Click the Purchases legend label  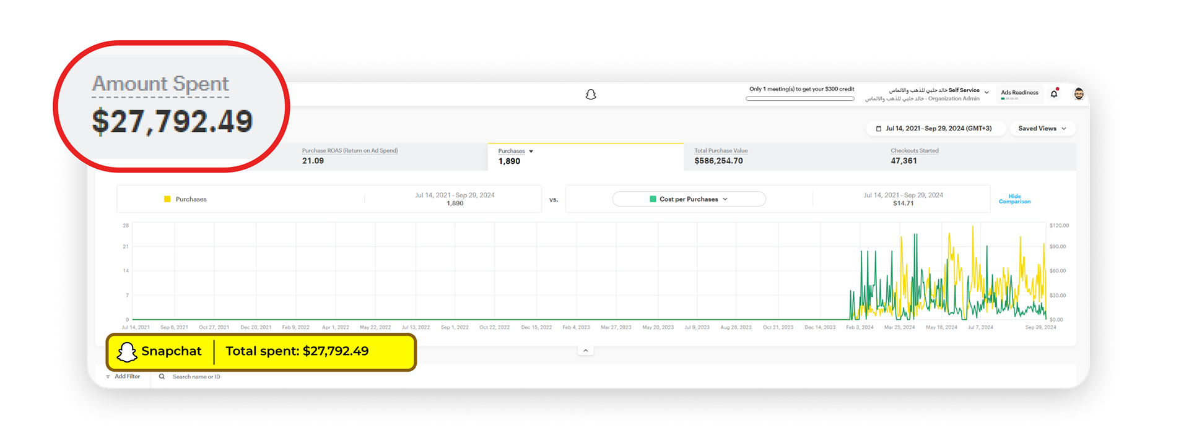tap(191, 199)
